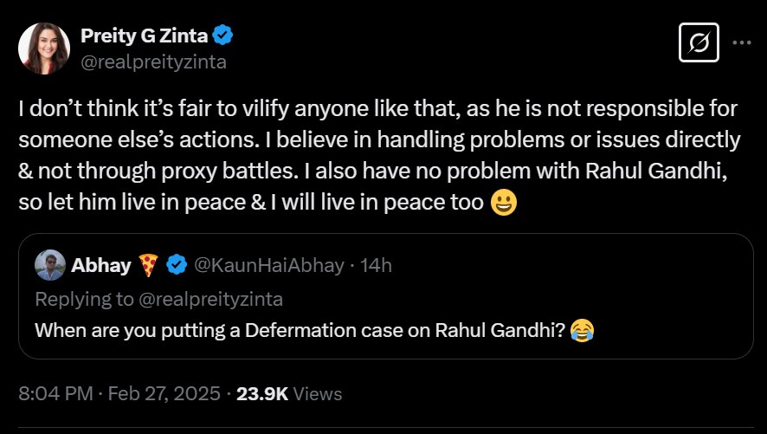Open the Preity G Zinta display name
This screenshot has width=767, height=434.
[144, 36]
